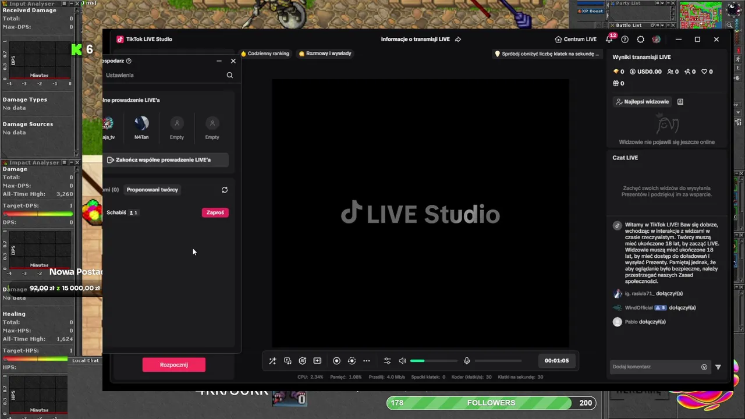Open Najlepsi widzowie list

coord(643,102)
